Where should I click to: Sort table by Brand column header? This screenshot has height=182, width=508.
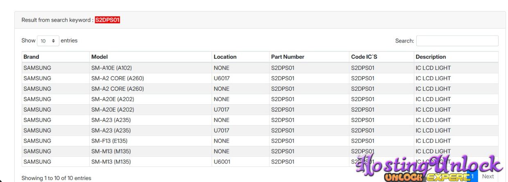[x=32, y=57]
